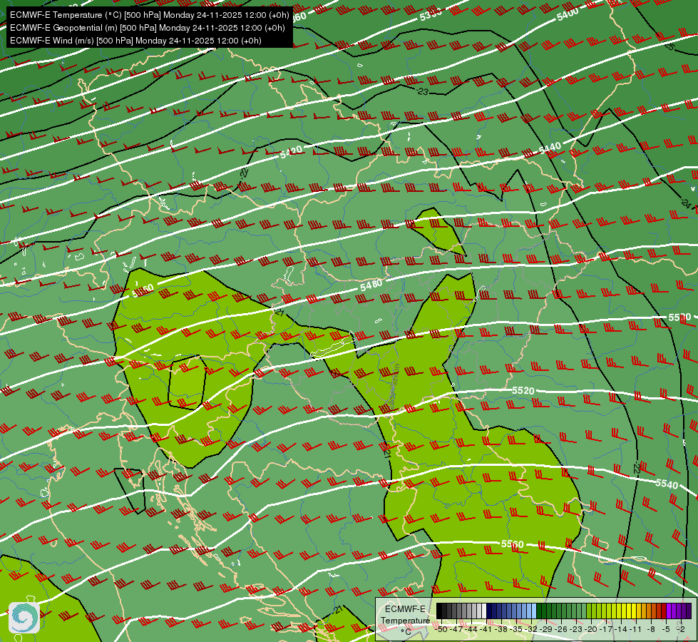698x642 pixels.
Task: Click the -32 legend tick value
Action: [531, 630]
